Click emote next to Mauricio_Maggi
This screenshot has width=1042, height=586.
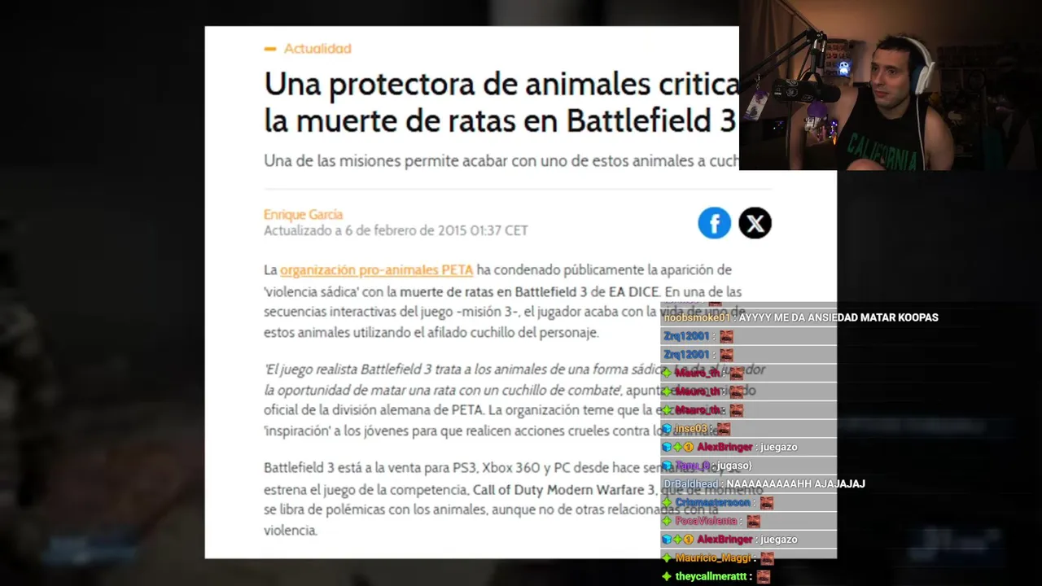(766, 558)
